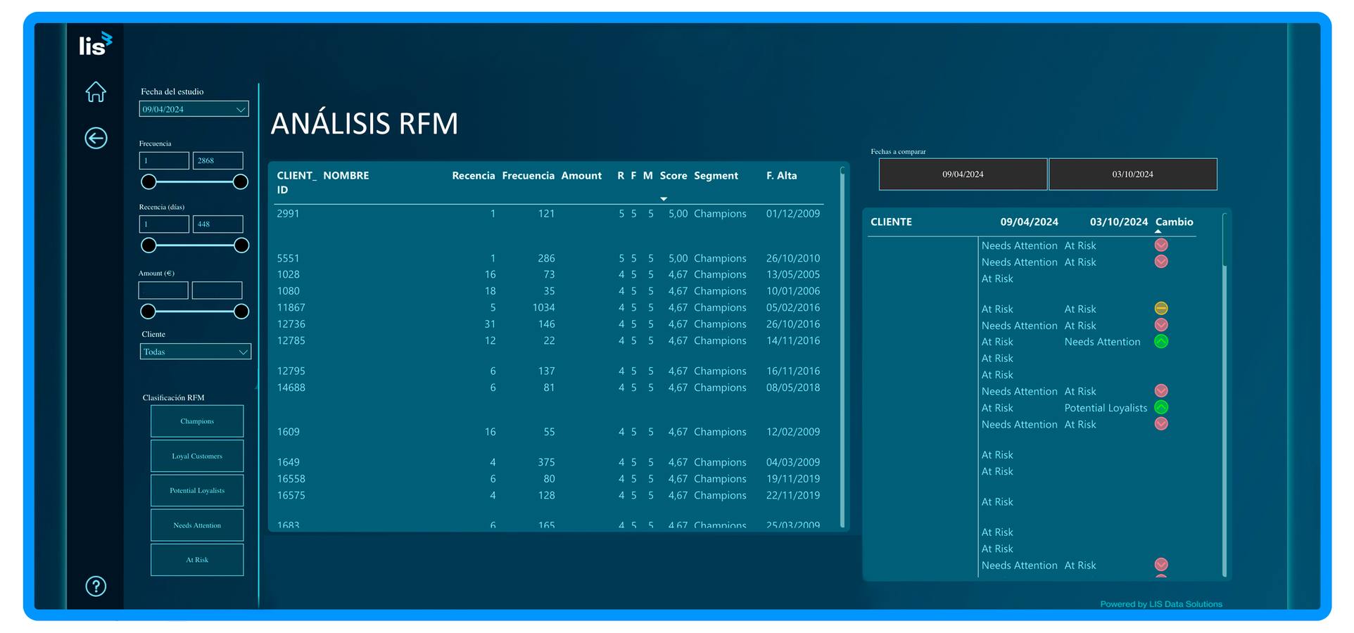Screen dimensions: 1354x633
Task: Click Amount minimum input field
Action: coord(163,290)
